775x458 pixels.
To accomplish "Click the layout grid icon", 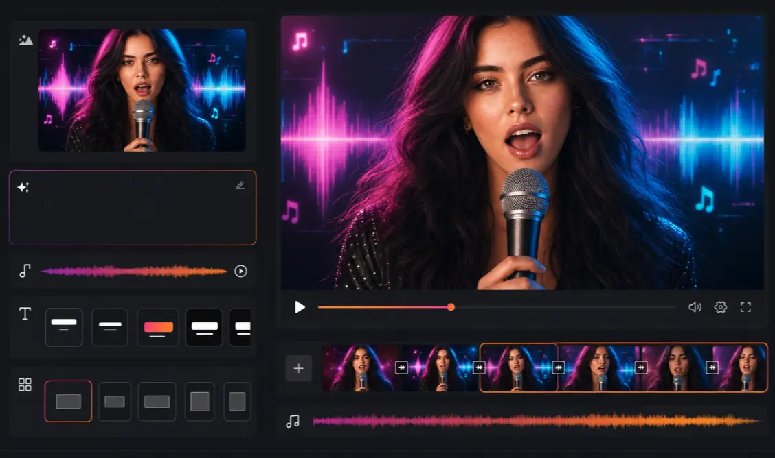I will tap(25, 385).
